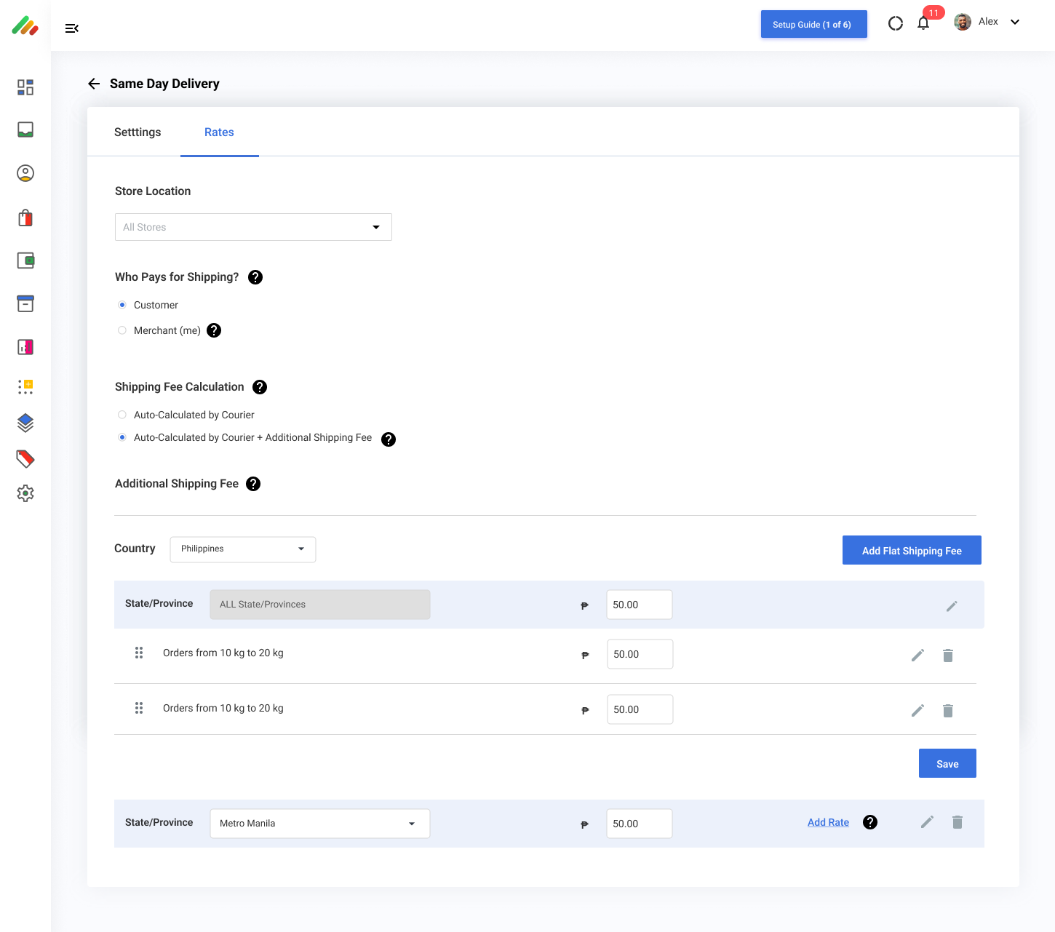The width and height of the screenshot is (1055, 932).
Task: Edit the ALL State/Provinces rate row
Action: coord(951,605)
